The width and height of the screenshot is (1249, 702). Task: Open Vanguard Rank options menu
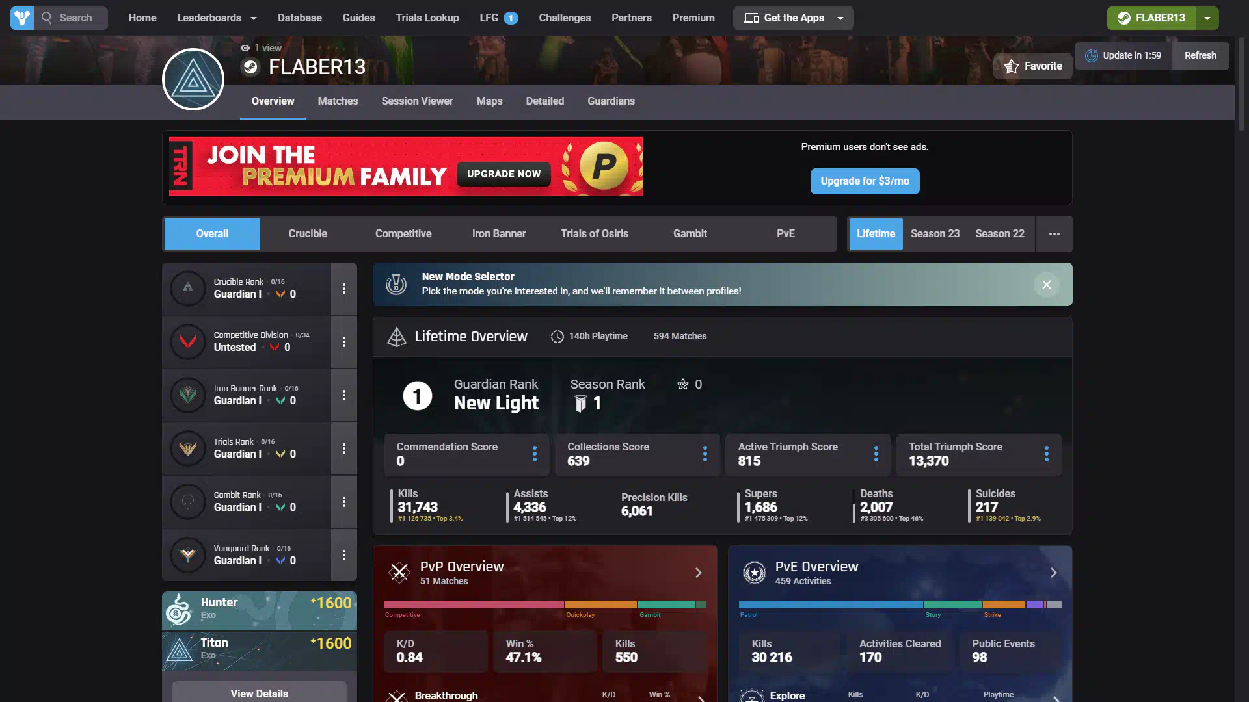344,554
